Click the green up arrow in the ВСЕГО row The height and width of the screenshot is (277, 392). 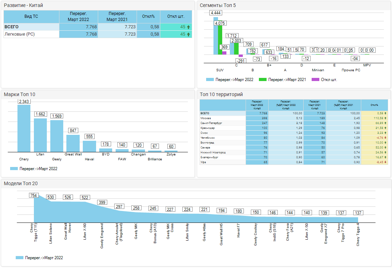pyautogui.click(x=189, y=27)
